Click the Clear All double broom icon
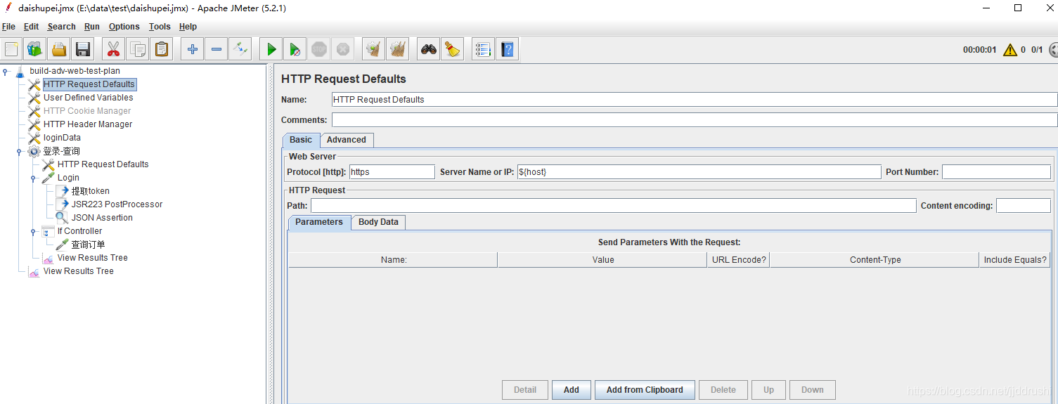Viewport: 1058px width, 404px height. click(x=398, y=49)
